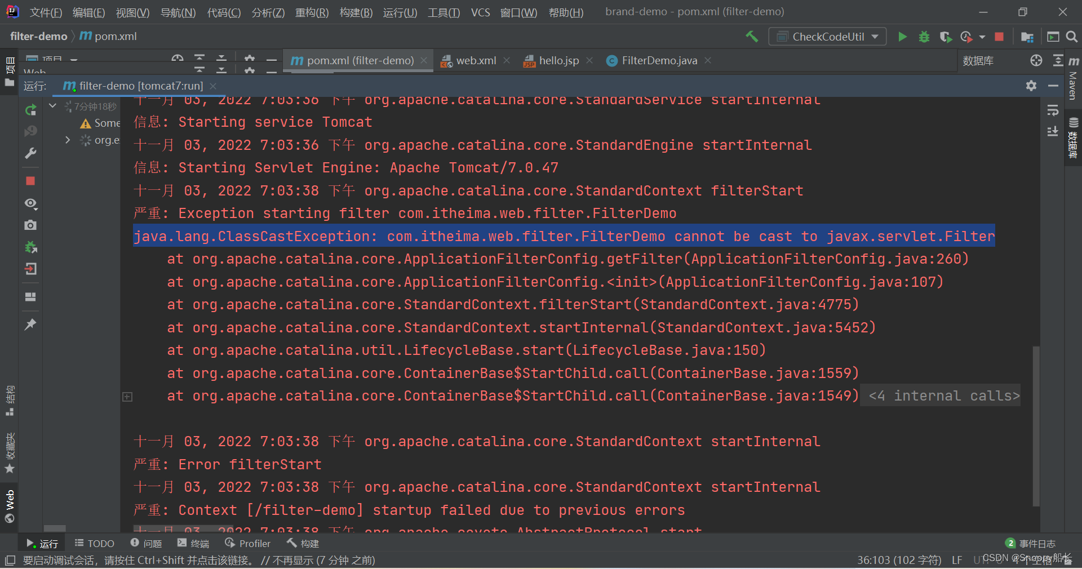Open the 事件日志 event log

[x=1031, y=543]
